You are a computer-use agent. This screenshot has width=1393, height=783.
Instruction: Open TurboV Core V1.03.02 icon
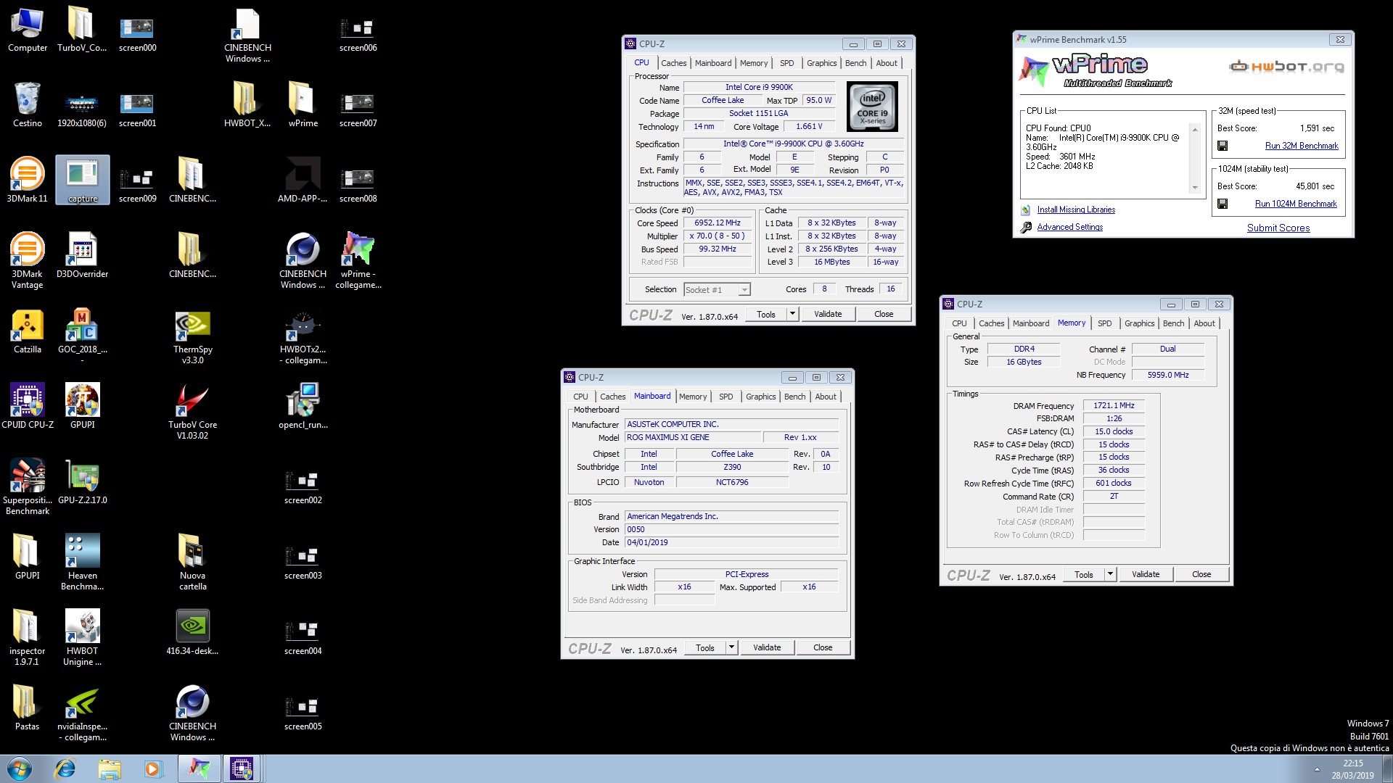[x=193, y=411]
